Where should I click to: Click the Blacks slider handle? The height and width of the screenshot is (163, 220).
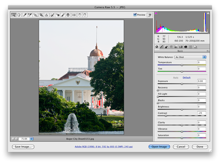pyautogui.click(x=158, y=103)
